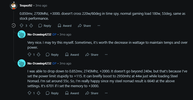Share the 'Very nice' reply
193x100 pixels.
click(x=92, y=55)
